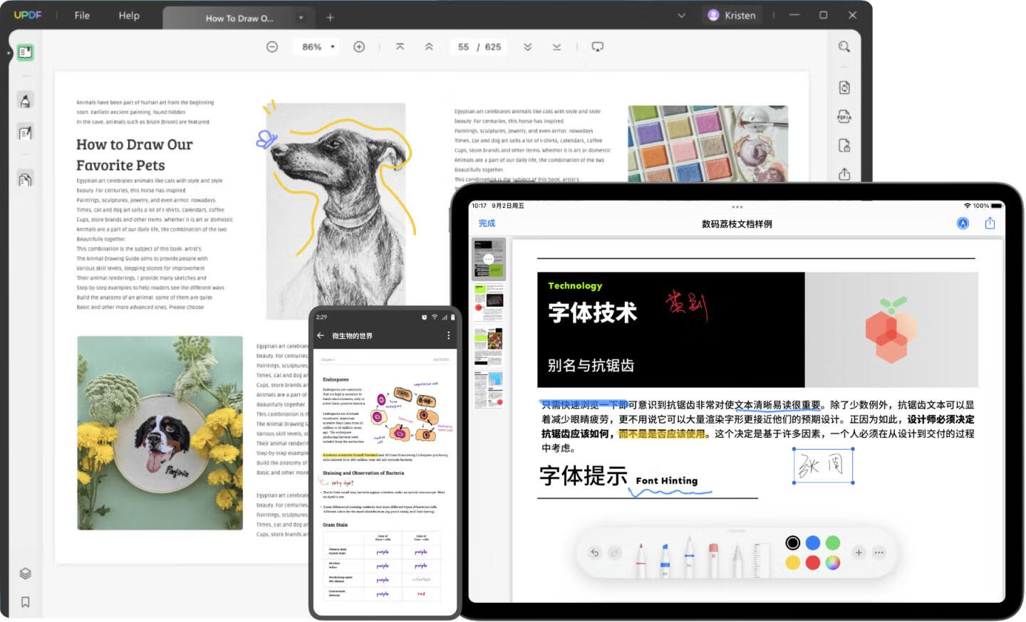
Task: Open the three-dot menu on phone app
Action: point(448,335)
